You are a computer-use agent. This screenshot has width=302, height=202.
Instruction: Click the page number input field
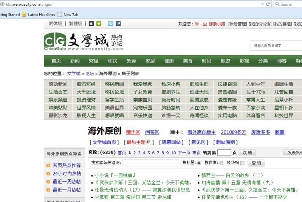(224, 152)
